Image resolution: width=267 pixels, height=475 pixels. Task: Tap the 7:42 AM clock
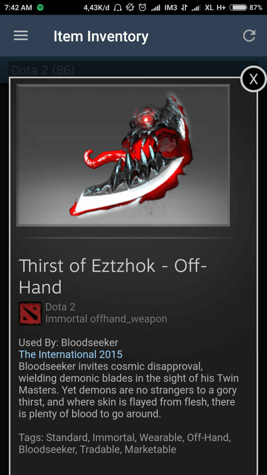(x=18, y=8)
